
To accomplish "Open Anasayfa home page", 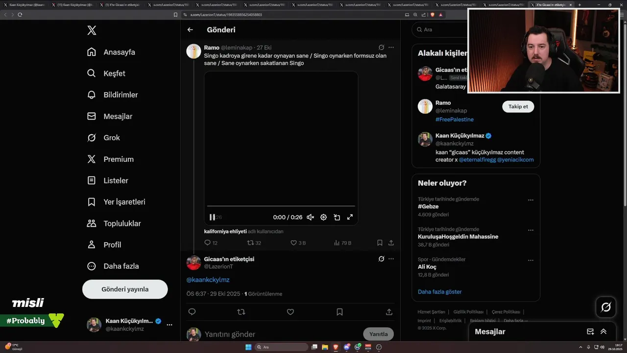I will coord(111,52).
